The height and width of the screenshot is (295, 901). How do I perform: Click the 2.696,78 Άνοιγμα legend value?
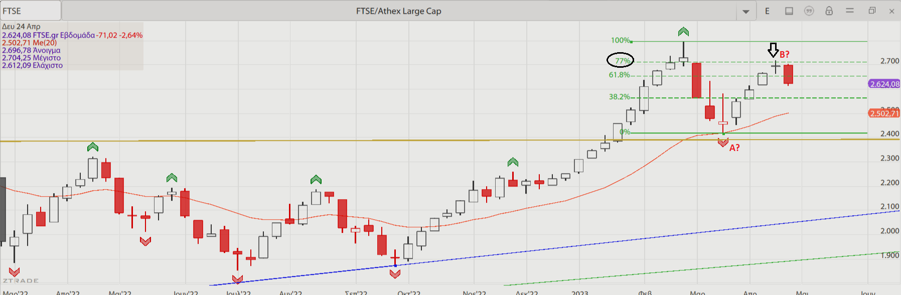coord(31,50)
